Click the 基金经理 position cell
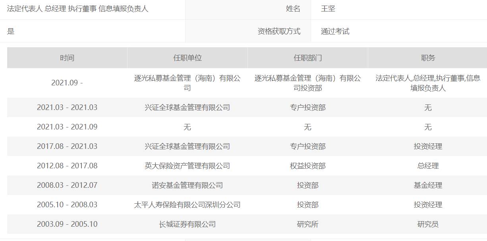The image size is (487, 241). click(x=428, y=185)
